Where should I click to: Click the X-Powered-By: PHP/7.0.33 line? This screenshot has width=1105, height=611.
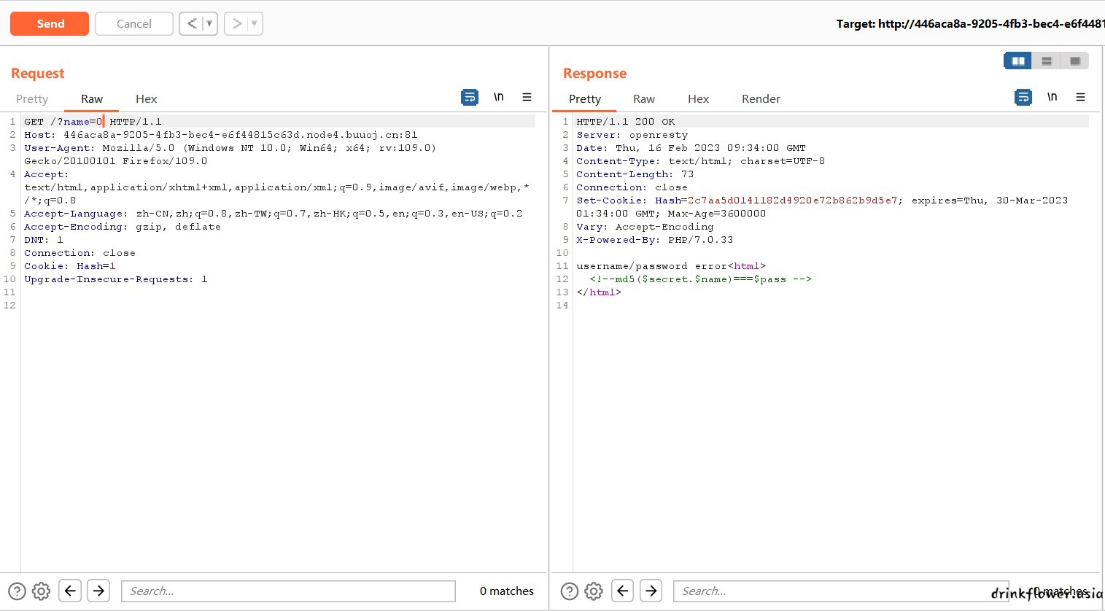click(655, 240)
